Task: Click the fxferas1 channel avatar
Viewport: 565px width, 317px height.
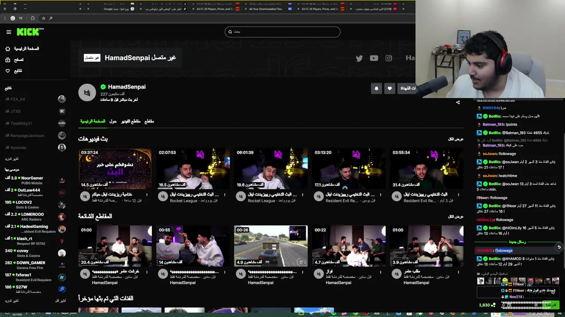Action: click(x=62, y=277)
